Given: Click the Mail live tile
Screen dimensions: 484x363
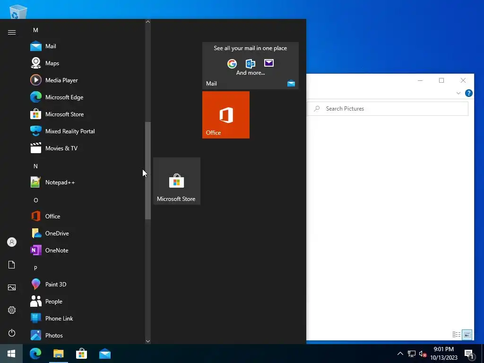Looking at the screenshot, I should pos(251,66).
